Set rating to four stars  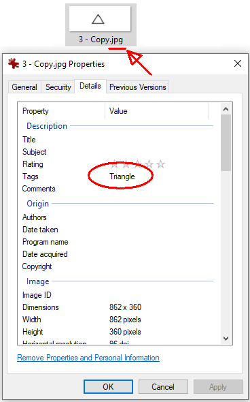(149, 164)
